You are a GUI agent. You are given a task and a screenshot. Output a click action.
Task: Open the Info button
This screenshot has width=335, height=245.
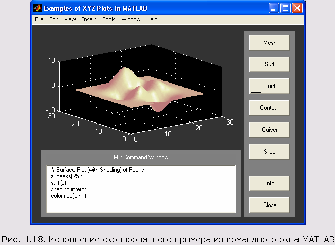pyautogui.click(x=270, y=183)
